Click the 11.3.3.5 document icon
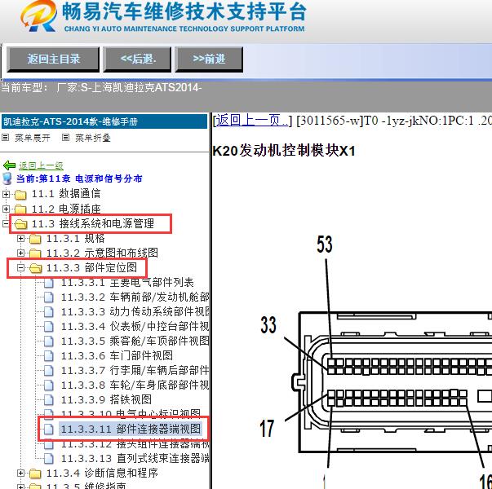The height and width of the screenshot is (489, 492). pos(49,341)
